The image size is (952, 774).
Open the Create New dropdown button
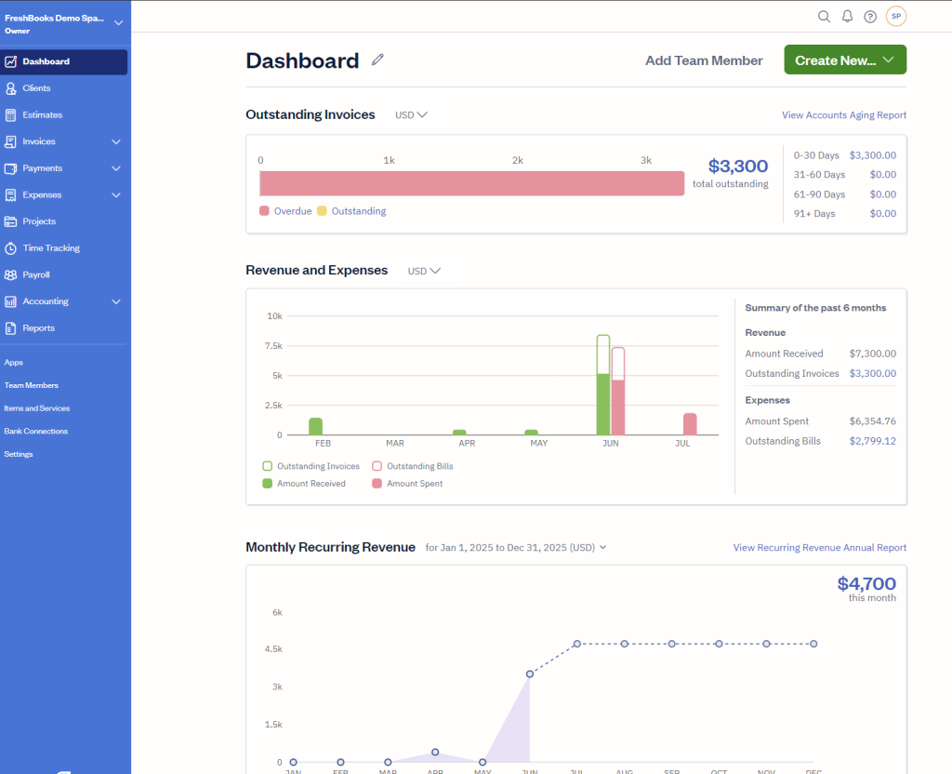[x=845, y=60]
